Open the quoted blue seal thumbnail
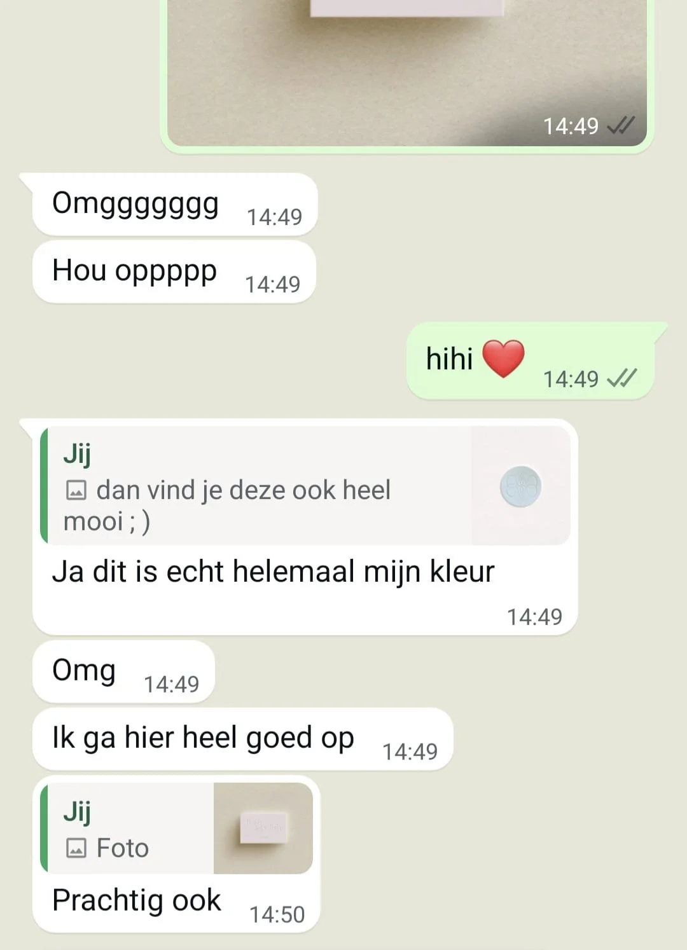This screenshot has width=687, height=950. point(520,486)
